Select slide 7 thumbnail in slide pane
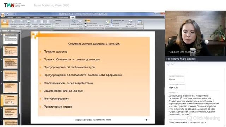The width and height of the screenshot is (226, 127). 10,75
